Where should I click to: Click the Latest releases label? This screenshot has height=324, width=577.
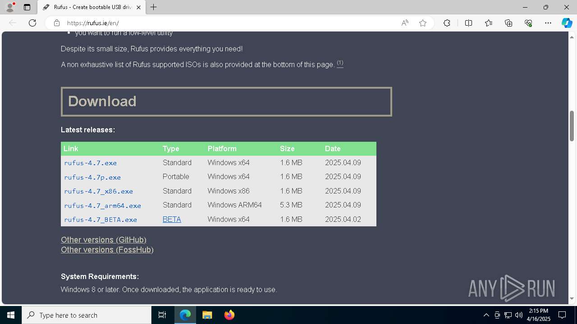(88, 130)
